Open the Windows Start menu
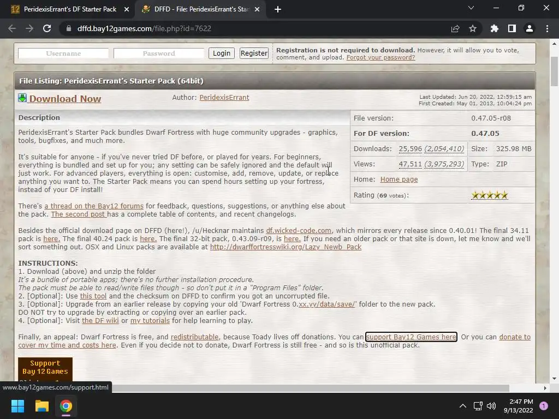559x419 pixels. 17,406
